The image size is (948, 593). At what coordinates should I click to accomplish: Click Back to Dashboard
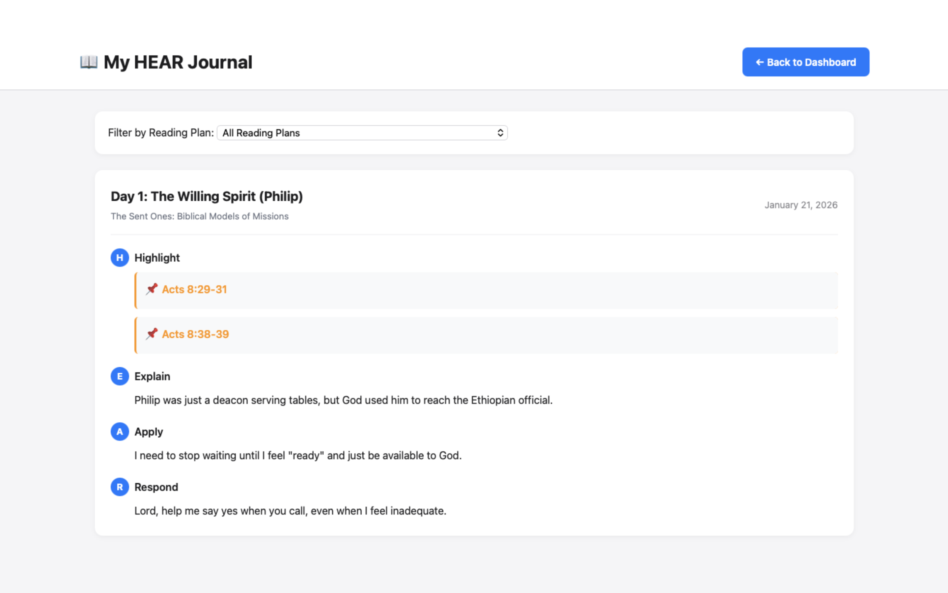pyautogui.click(x=805, y=62)
